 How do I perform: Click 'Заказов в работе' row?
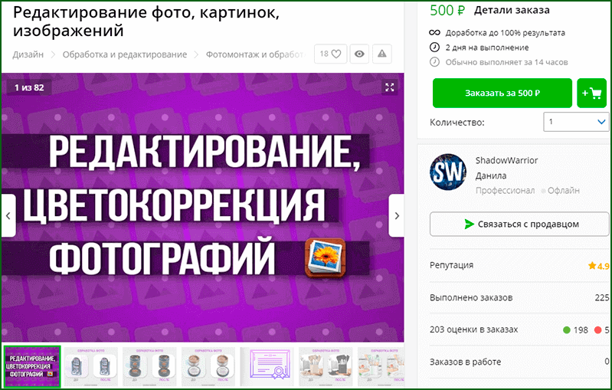tap(519, 362)
